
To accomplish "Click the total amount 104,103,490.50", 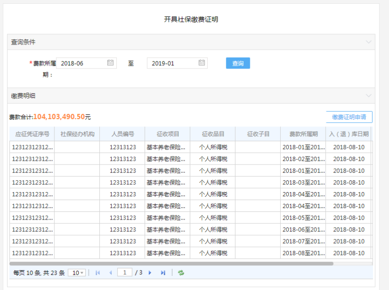I will click(x=59, y=117).
